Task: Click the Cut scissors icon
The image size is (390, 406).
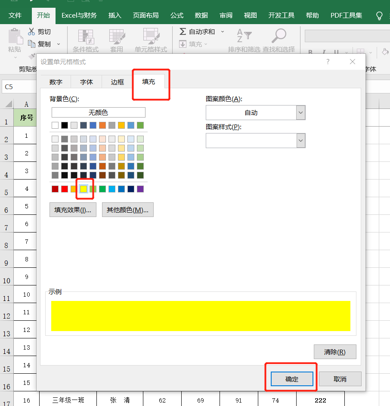Action: (31, 31)
